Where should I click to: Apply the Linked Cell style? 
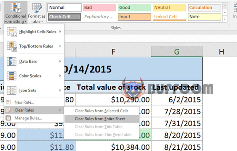169,17
